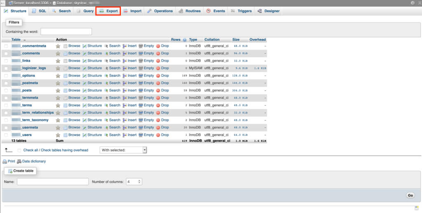The height and width of the screenshot is (213, 422).
Task: Select the _links table checkbox
Action: (x=6, y=61)
